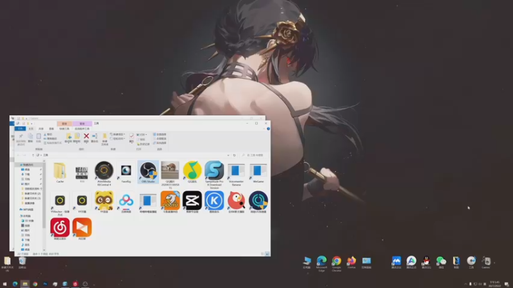Select the Douyu orange fish shortcut
This screenshot has height=288, width=513.
(170, 202)
